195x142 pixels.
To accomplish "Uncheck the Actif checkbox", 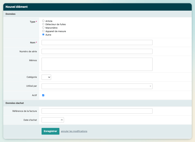I will click(43, 95).
